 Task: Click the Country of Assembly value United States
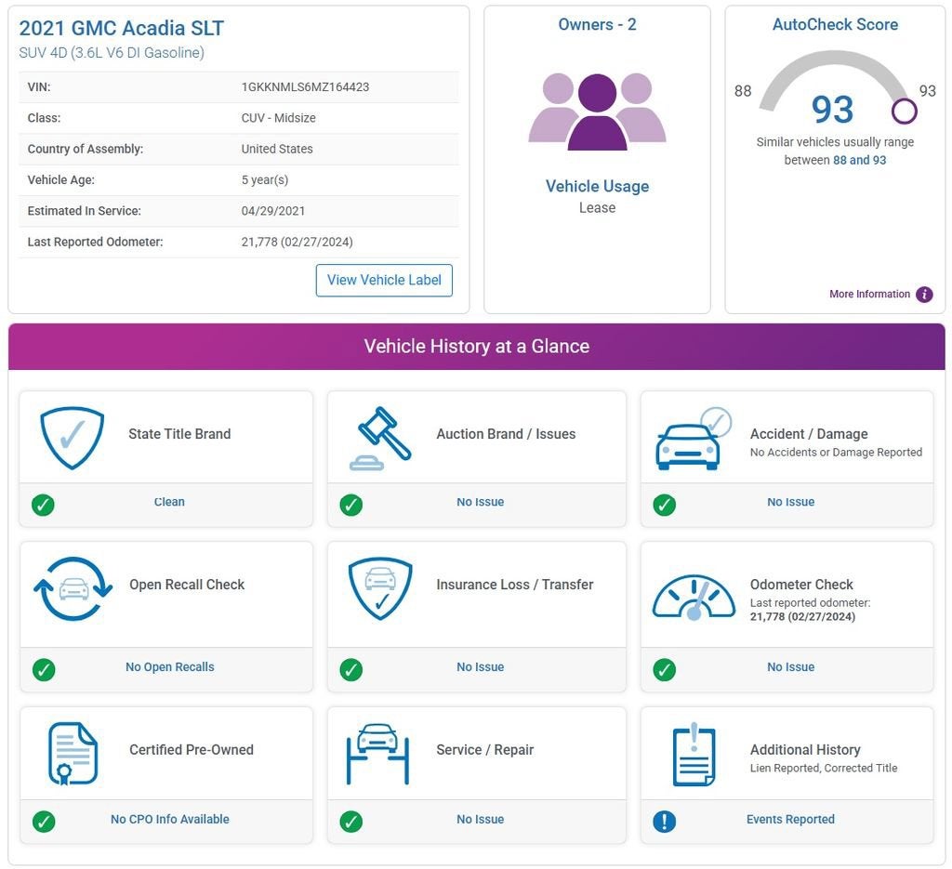point(277,149)
